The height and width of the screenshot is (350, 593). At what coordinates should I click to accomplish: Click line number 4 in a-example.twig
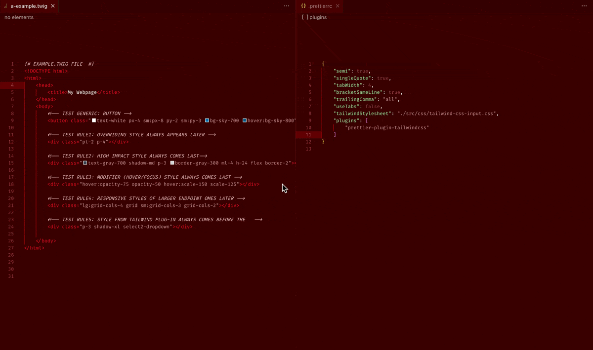pyautogui.click(x=12, y=85)
